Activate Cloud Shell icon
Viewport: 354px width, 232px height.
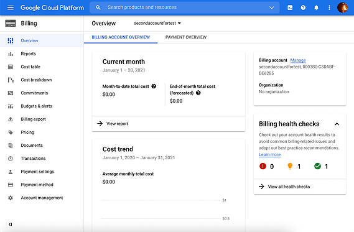[290, 7]
